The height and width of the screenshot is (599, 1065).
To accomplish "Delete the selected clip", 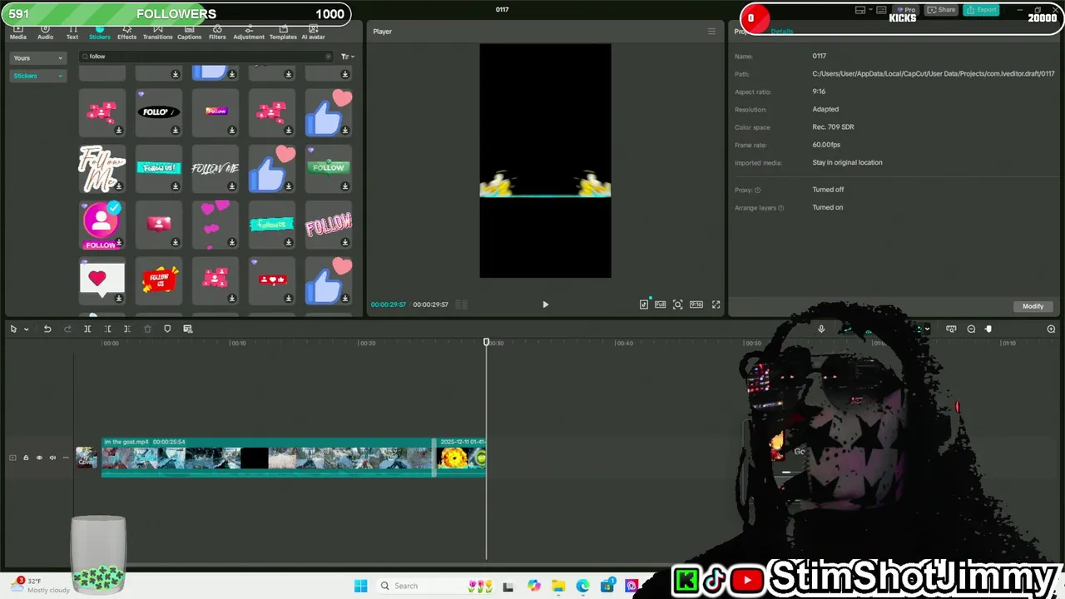I will click(147, 329).
